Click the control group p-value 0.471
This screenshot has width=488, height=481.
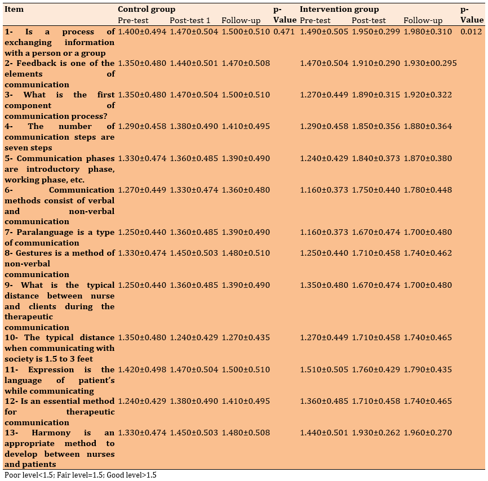284,32
